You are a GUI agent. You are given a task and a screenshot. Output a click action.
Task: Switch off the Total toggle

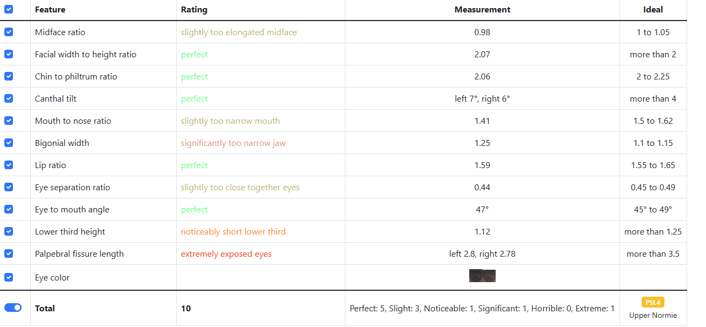[x=13, y=308]
